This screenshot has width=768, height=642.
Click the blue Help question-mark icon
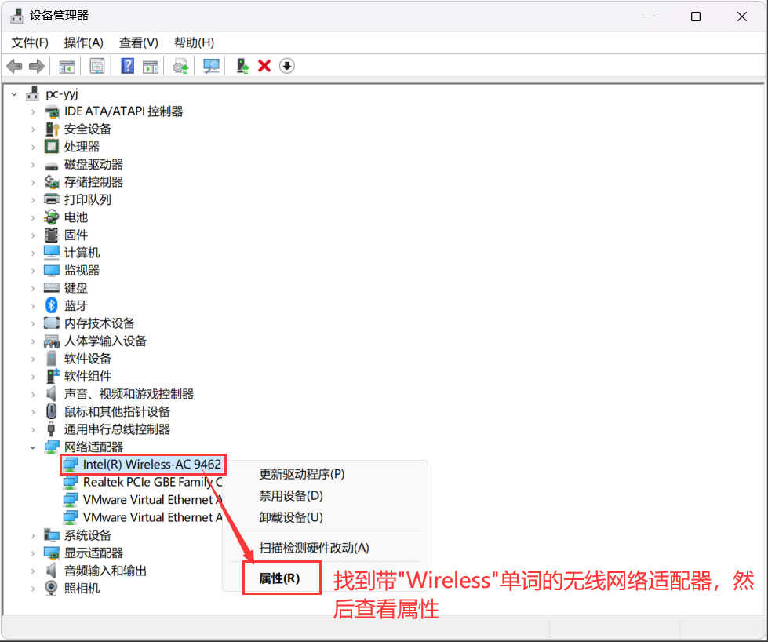pyautogui.click(x=127, y=66)
